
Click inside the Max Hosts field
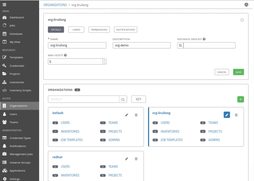(x=75, y=61)
